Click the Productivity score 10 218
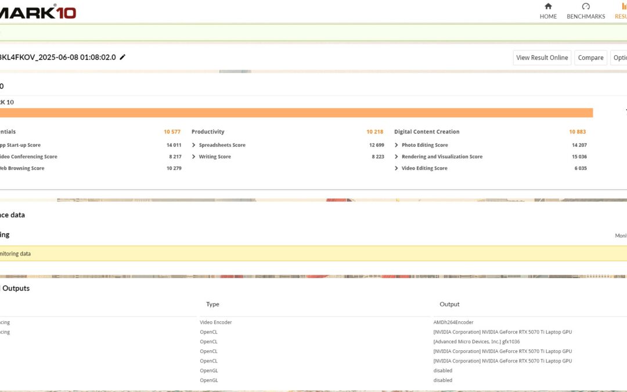627x392 pixels. [374, 132]
